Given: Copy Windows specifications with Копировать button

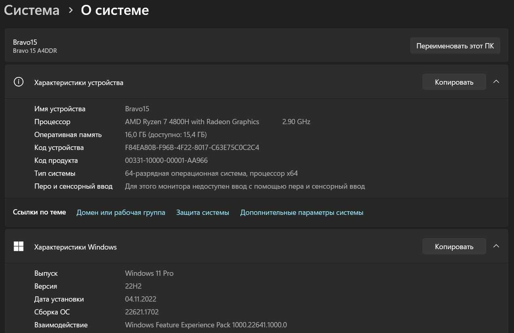Looking at the screenshot, I should (x=454, y=247).
